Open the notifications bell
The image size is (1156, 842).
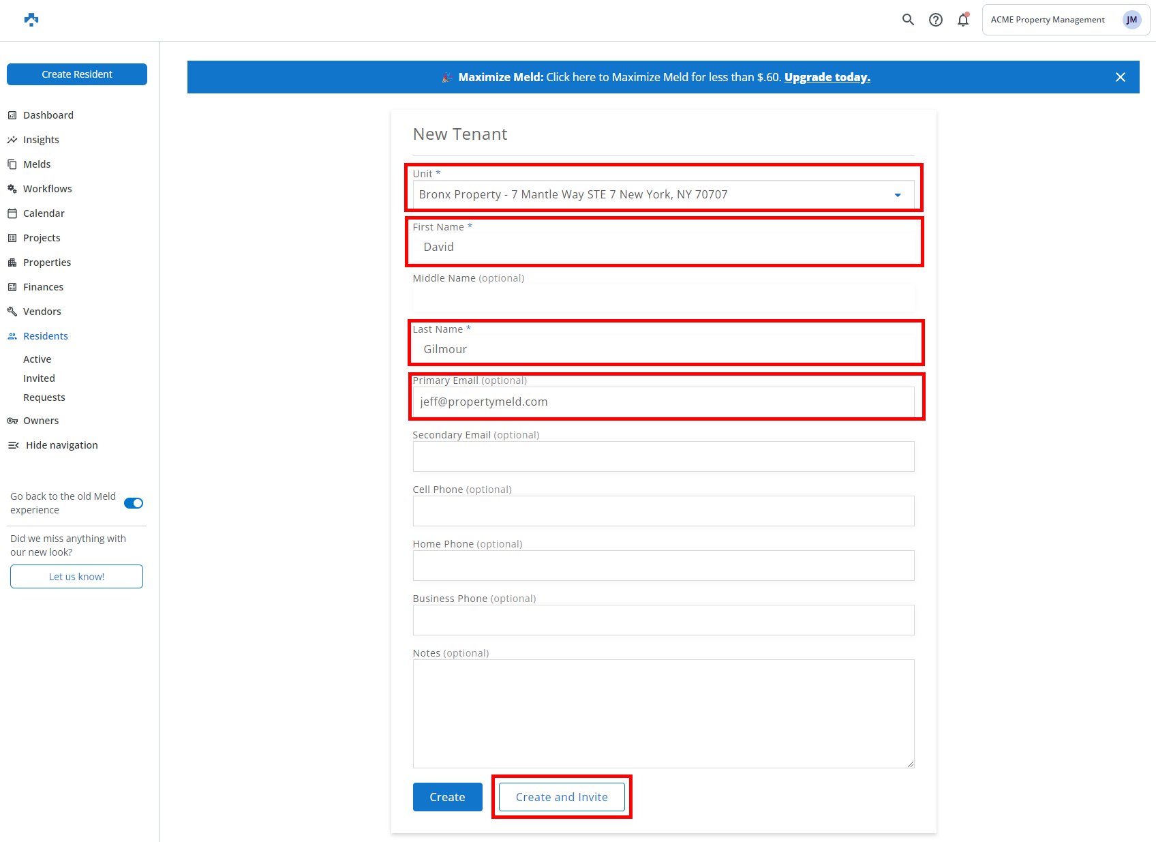tap(962, 20)
